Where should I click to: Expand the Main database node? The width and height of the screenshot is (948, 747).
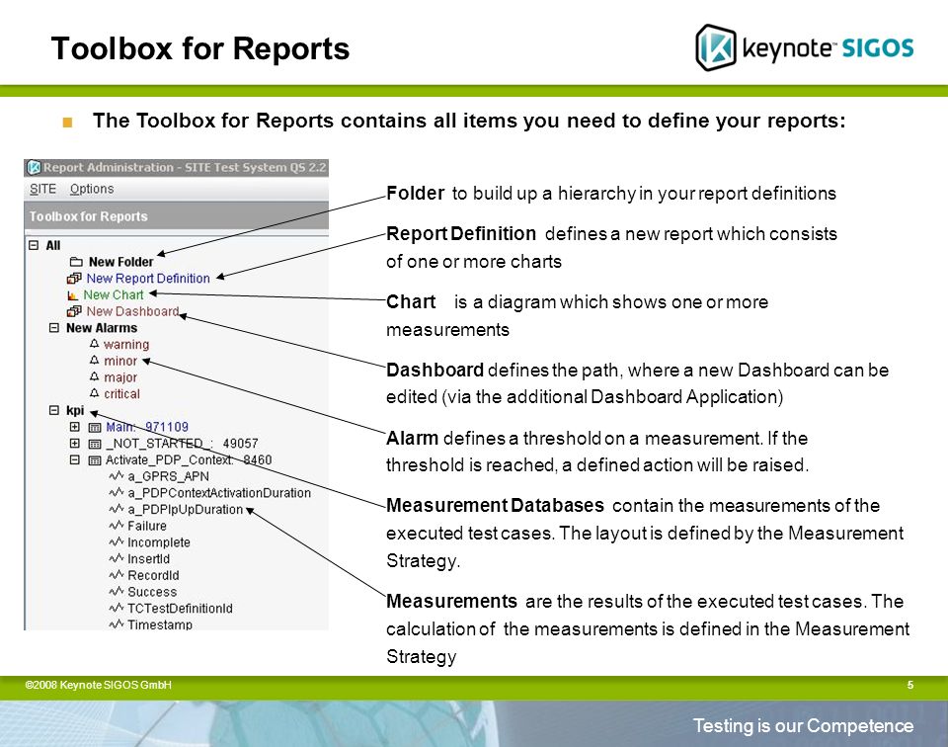click(75, 427)
